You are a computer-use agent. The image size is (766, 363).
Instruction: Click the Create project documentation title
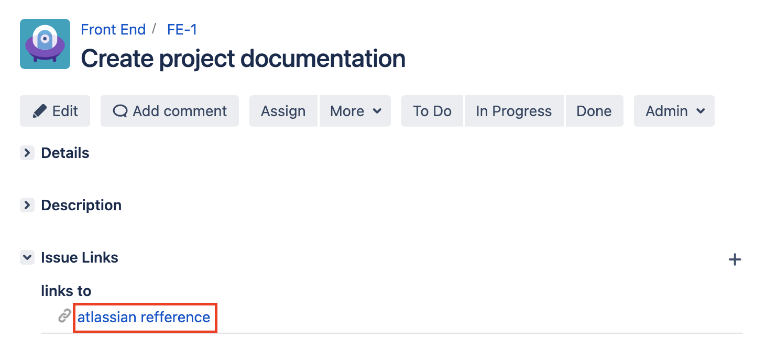click(243, 59)
